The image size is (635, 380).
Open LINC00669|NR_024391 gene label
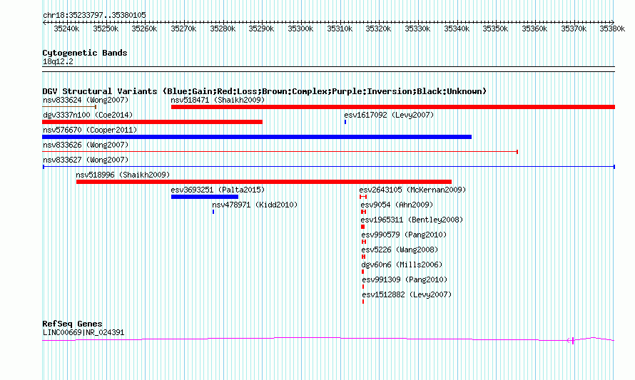tap(83, 333)
